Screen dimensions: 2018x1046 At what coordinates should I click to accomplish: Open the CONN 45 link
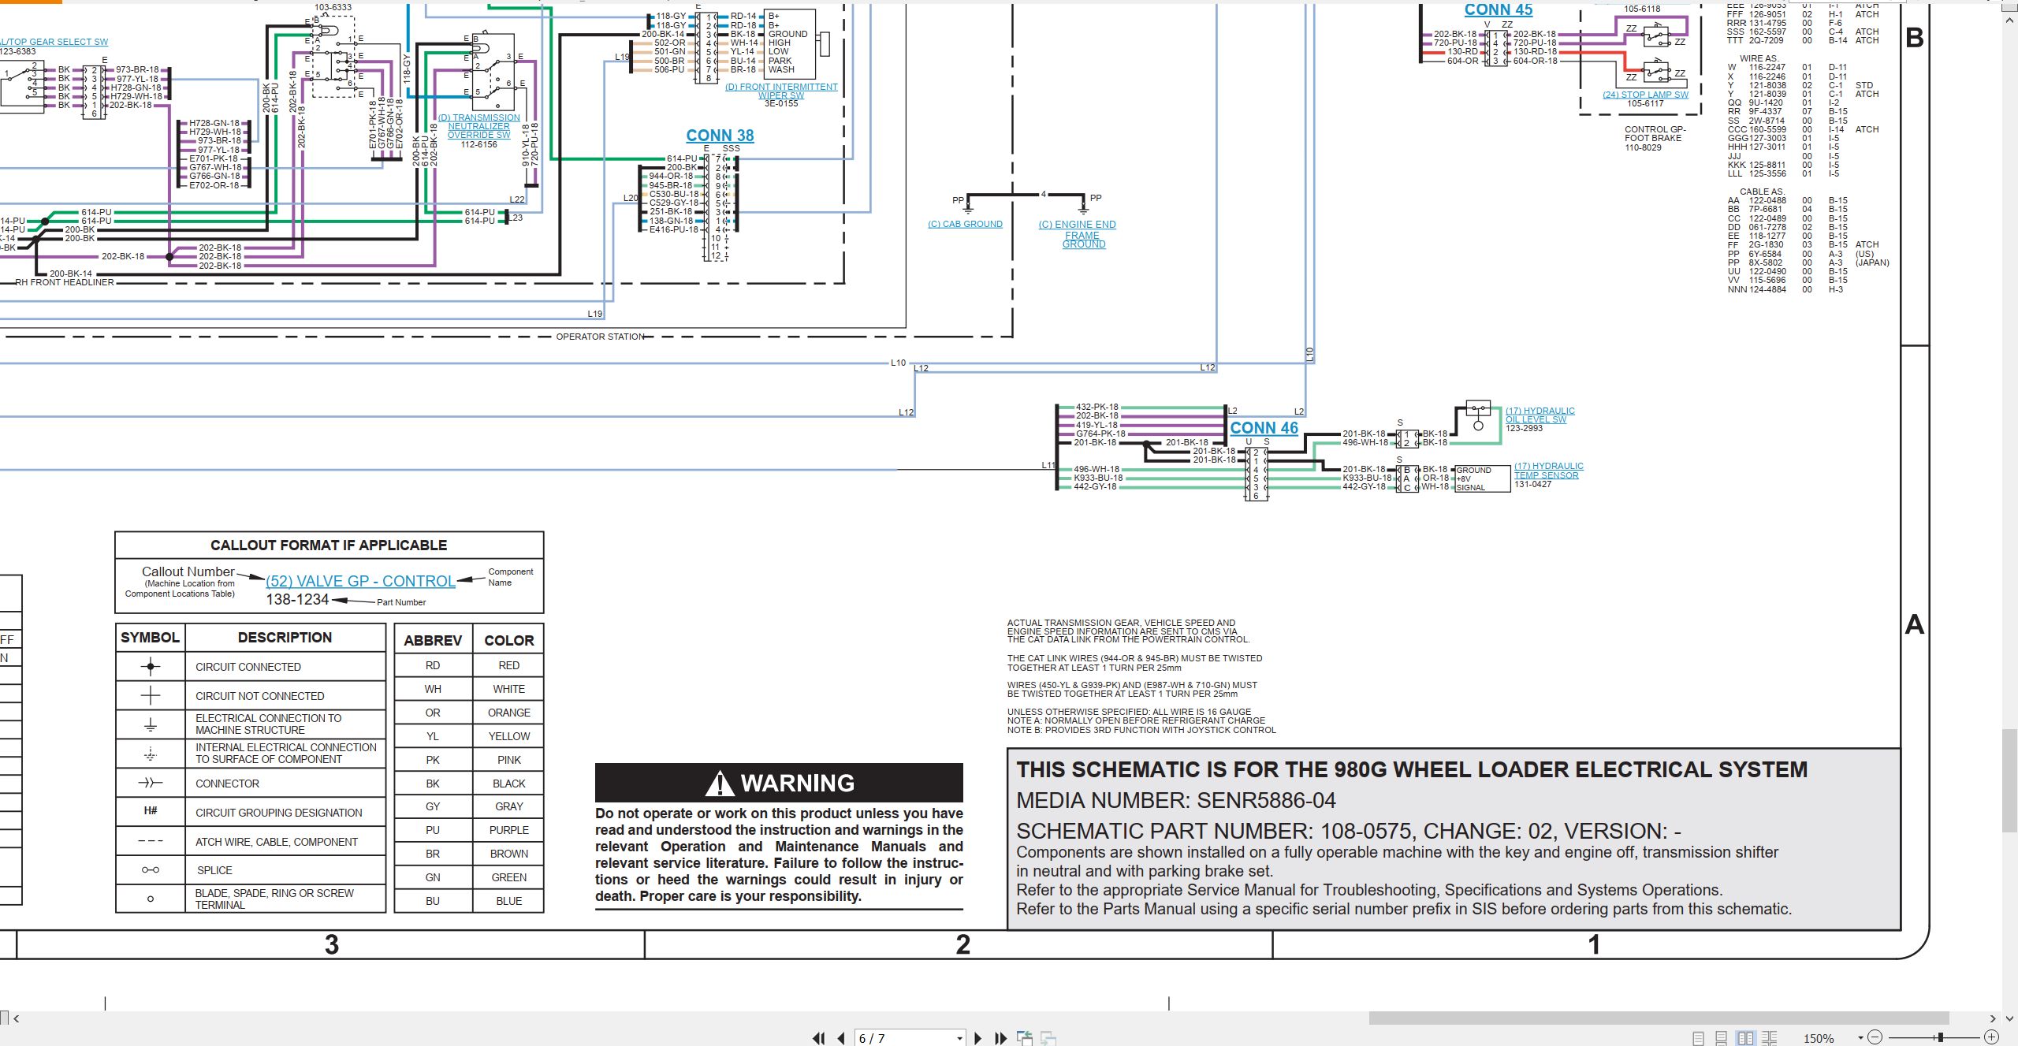click(x=1499, y=10)
